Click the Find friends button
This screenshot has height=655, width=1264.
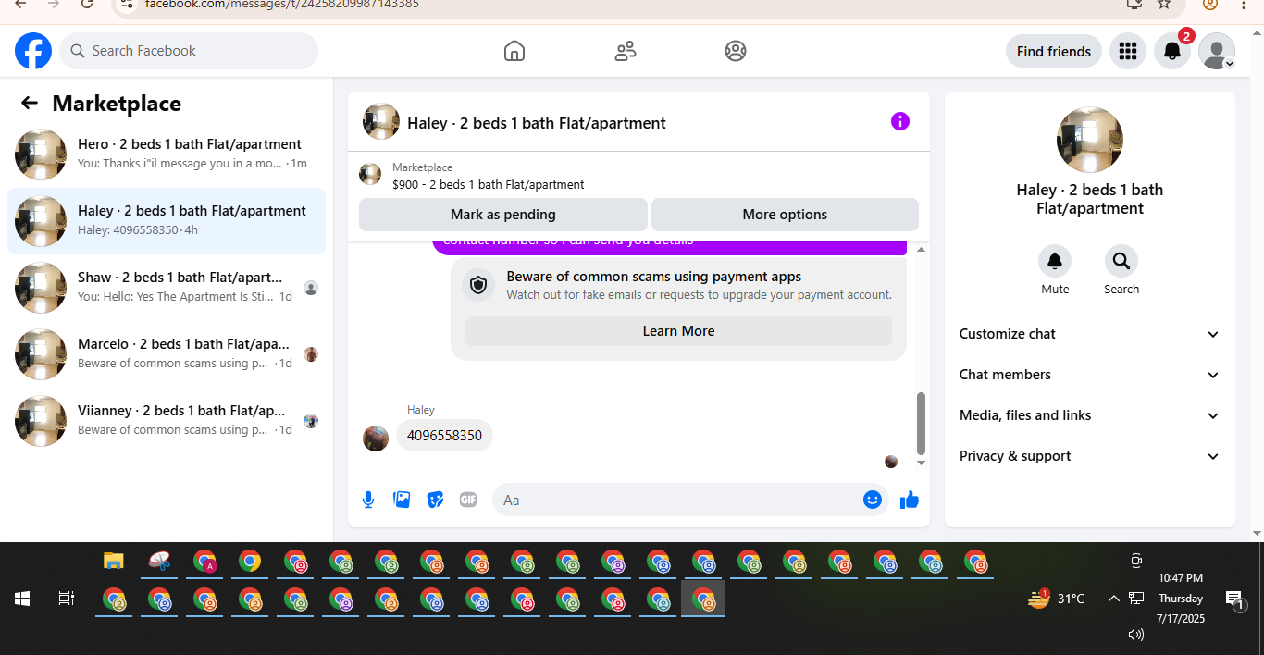point(1054,51)
